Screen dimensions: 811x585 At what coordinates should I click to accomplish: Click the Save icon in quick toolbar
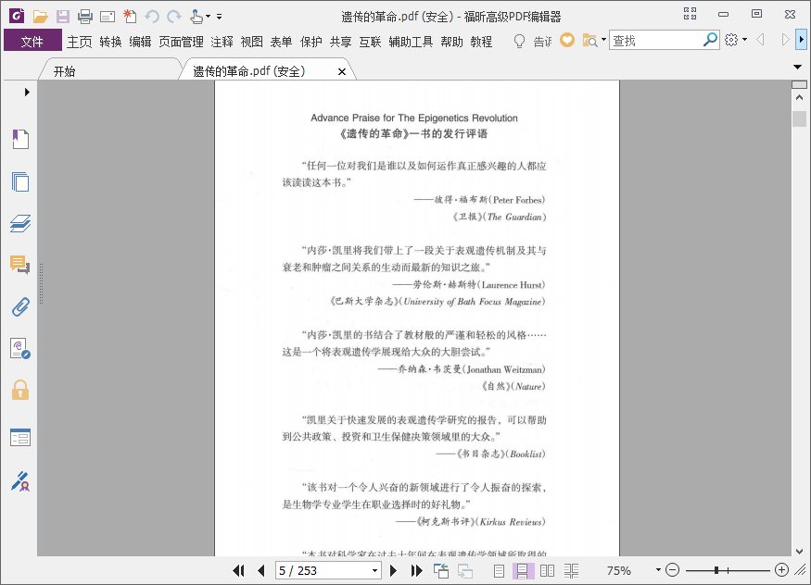coord(63,17)
